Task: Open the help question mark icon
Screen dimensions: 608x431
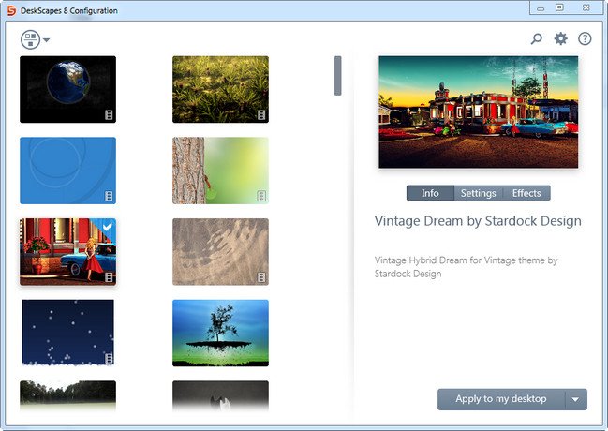Action: click(x=585, y=38)
